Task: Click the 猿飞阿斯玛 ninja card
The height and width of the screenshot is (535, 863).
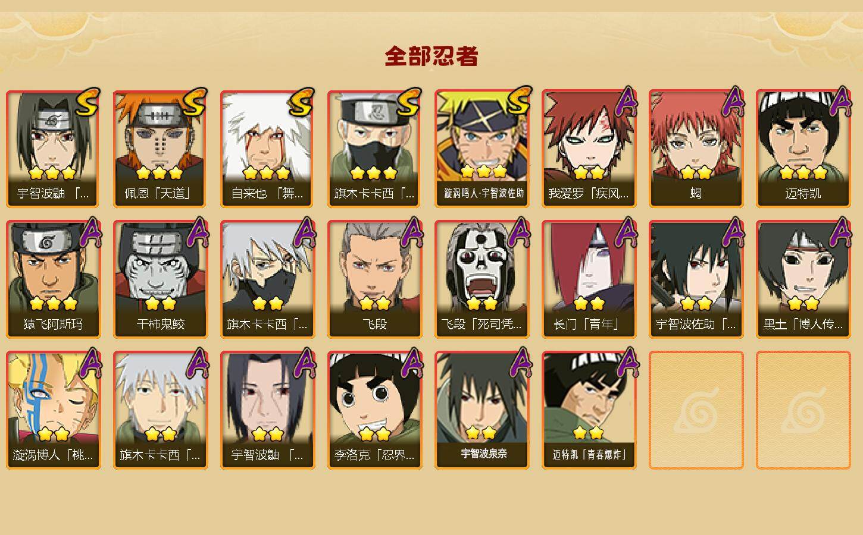Action: coord(53,279)
